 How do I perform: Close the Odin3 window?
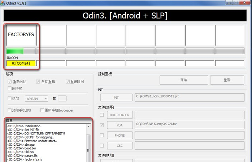[x=244, y=3]
